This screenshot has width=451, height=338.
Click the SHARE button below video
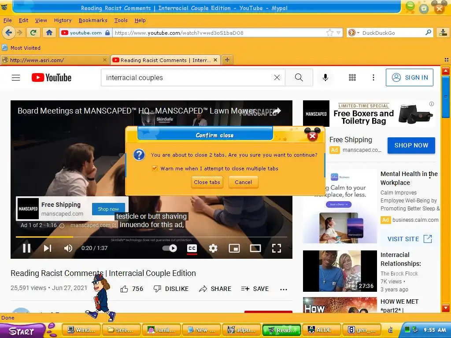click(x=215, y=289)
